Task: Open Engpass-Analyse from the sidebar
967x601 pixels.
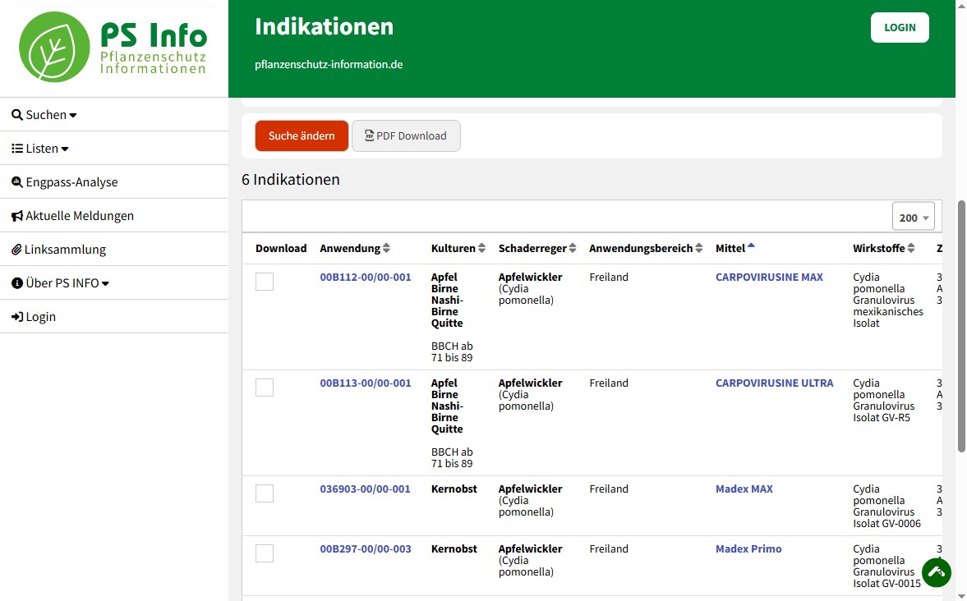Action: tap(64, 182)
